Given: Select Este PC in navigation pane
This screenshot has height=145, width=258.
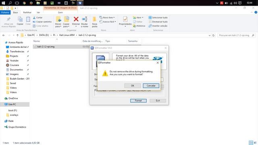Looking at the screenshot, I should pos(12,104).
